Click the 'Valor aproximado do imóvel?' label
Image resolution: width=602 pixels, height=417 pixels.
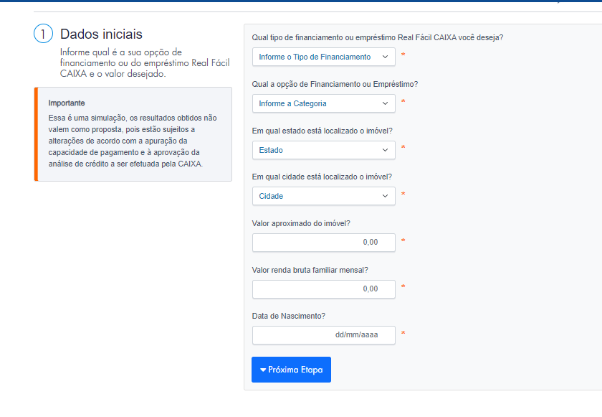pyautogui.click(x=301, y=223)
